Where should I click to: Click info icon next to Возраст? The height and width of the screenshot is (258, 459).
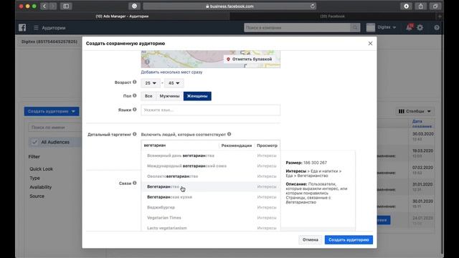pyautogui.click(x=135, y=82)
